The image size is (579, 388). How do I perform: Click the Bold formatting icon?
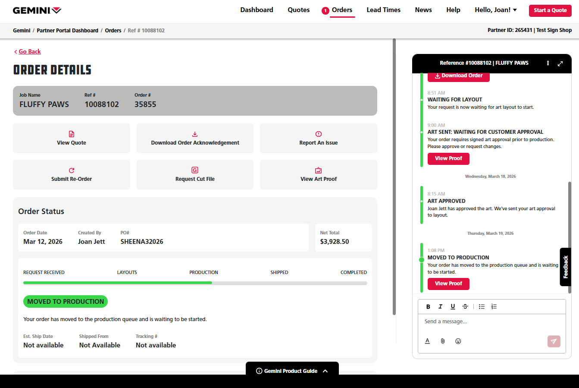click(428, 307)
